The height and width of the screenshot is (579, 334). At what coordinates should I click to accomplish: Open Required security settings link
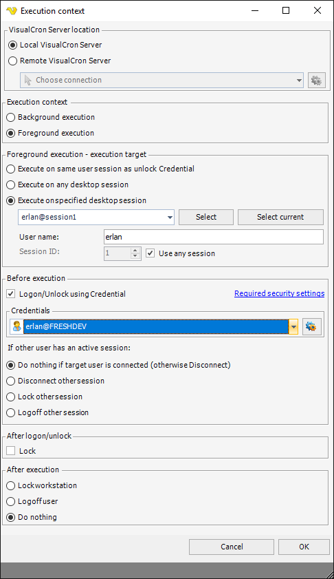[x=280, y=293]
